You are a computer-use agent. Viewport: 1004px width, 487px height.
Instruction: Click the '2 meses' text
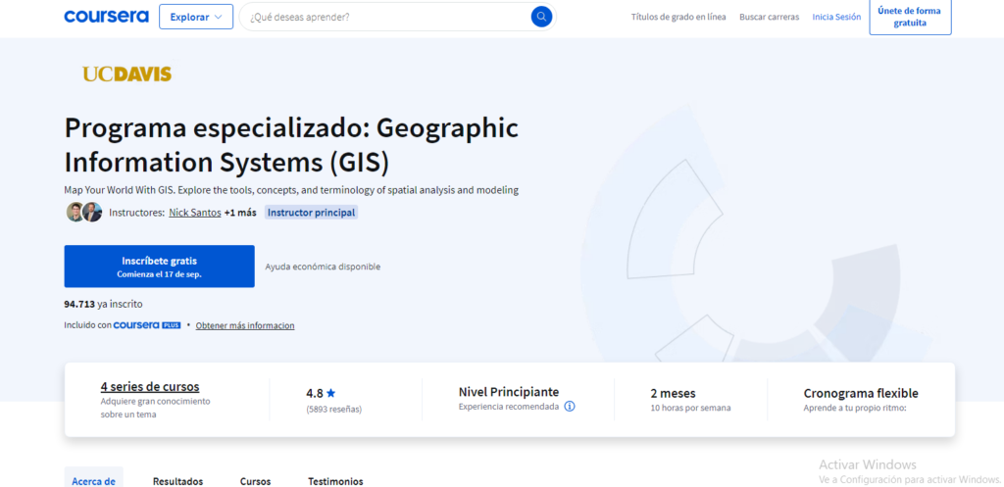[673, 393]
